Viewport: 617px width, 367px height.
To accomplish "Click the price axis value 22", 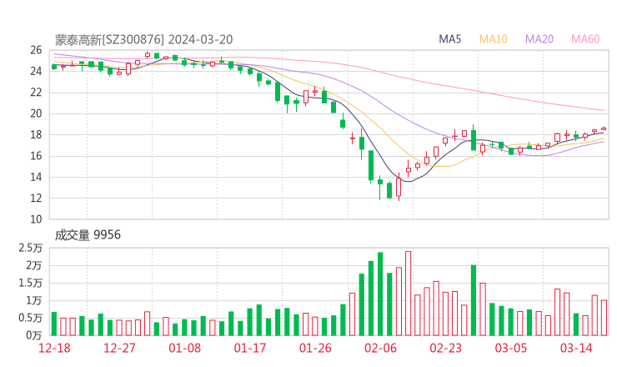I will coord(36,93).
